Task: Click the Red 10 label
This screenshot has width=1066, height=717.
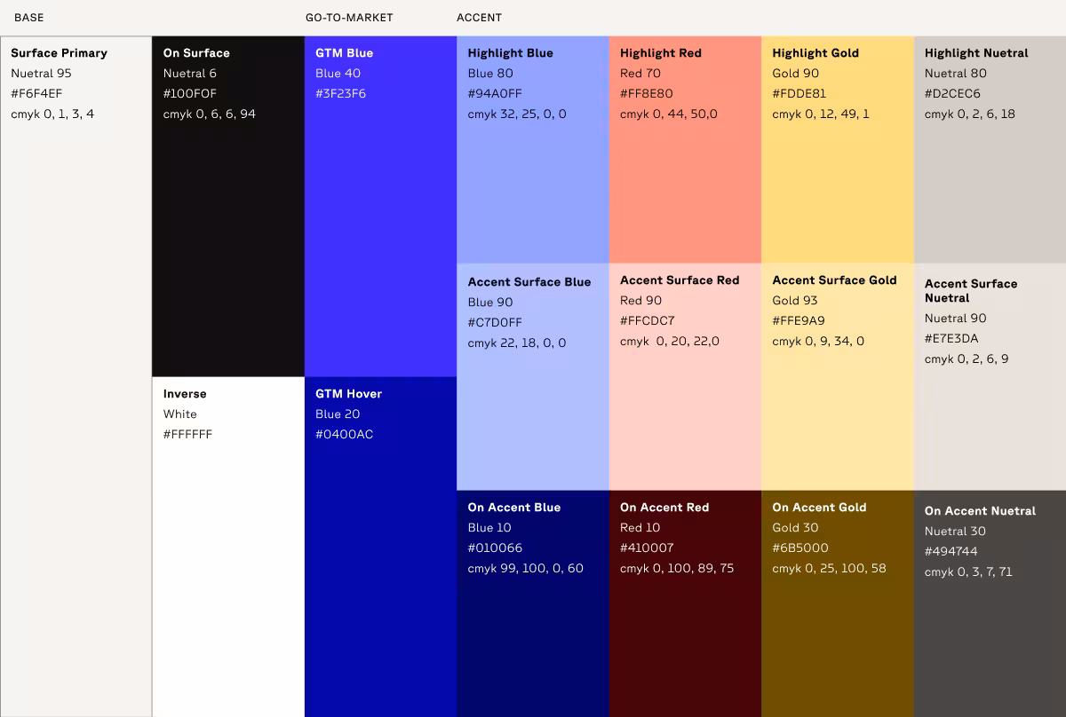Action: pos(640,527)
